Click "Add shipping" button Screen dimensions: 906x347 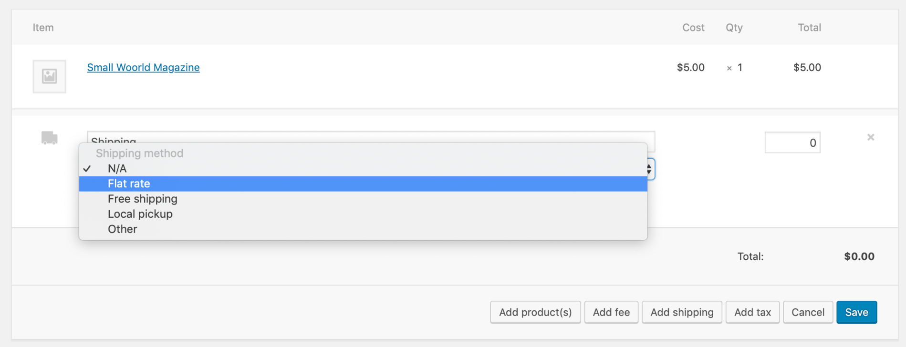(682, 312)
